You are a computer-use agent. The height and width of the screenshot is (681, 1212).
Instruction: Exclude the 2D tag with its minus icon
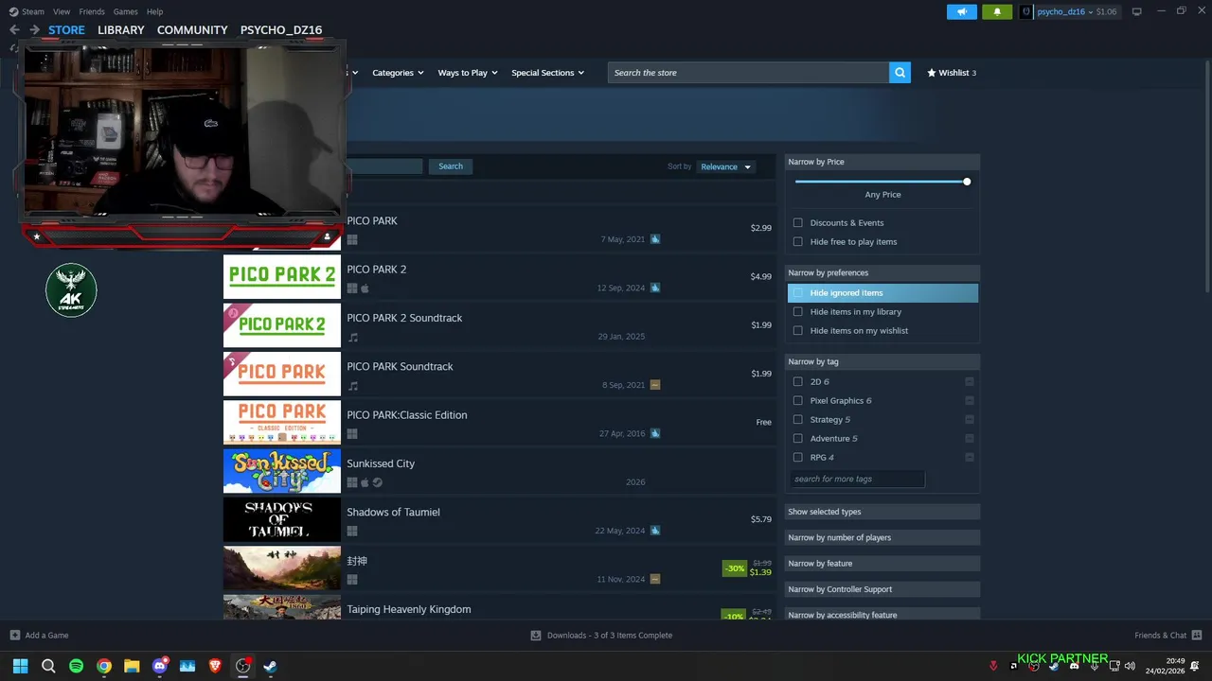click(970, 381)
